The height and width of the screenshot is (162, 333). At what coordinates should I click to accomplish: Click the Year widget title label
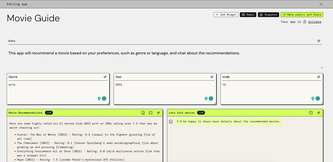(119, 77)
